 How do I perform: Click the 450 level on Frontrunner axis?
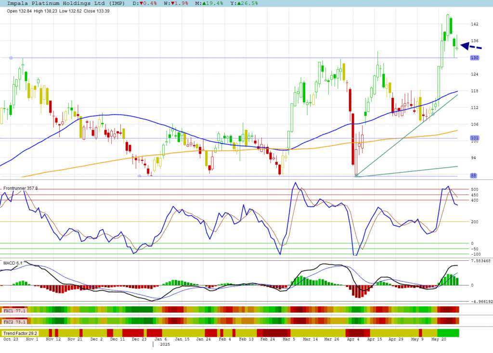coord(474,195)
